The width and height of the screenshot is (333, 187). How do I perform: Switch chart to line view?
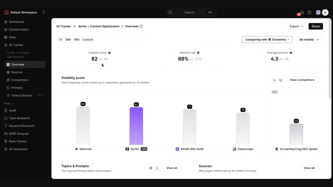(x=281, y=80)
